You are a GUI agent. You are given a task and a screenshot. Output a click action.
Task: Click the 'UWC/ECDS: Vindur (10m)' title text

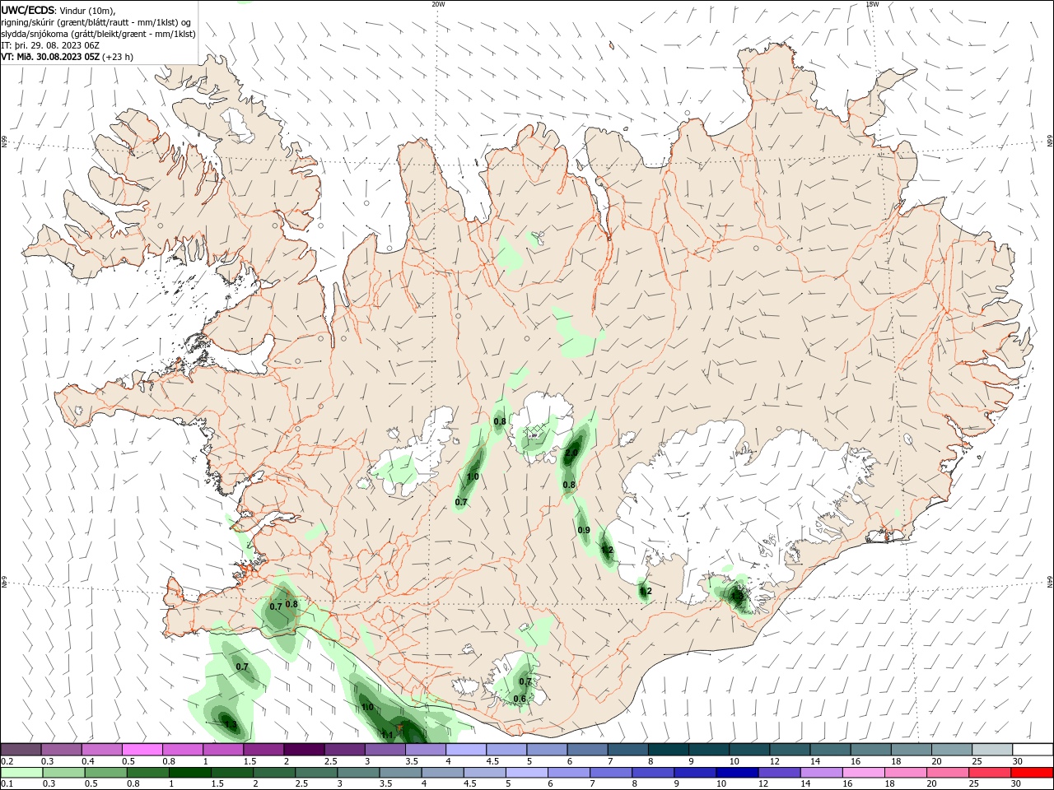(58, 10)
